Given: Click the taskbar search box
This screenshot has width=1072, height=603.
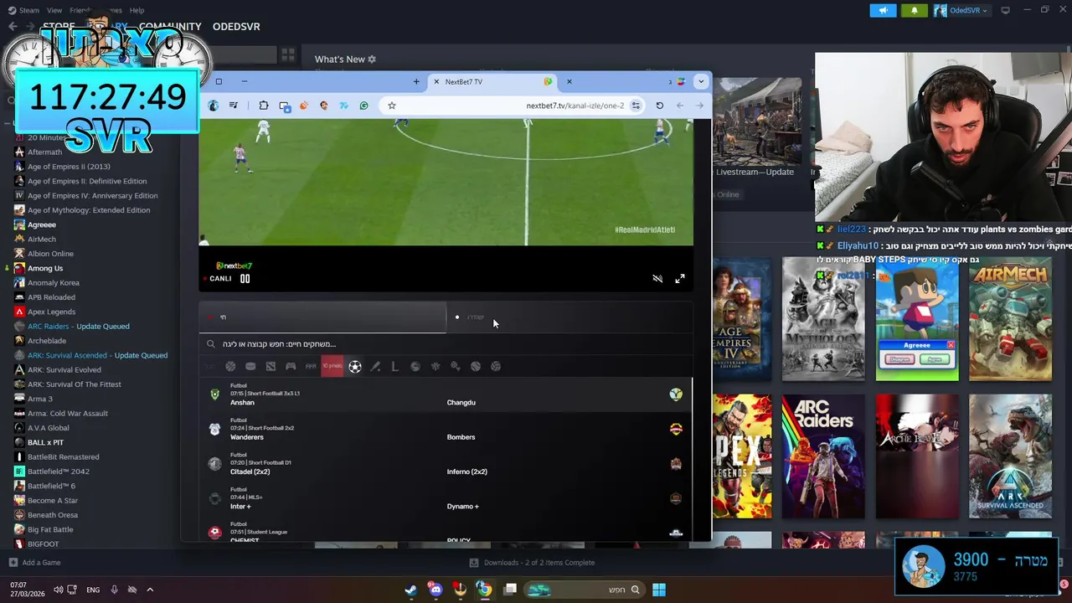Looking at the screenshot, I should coord(585,590).
